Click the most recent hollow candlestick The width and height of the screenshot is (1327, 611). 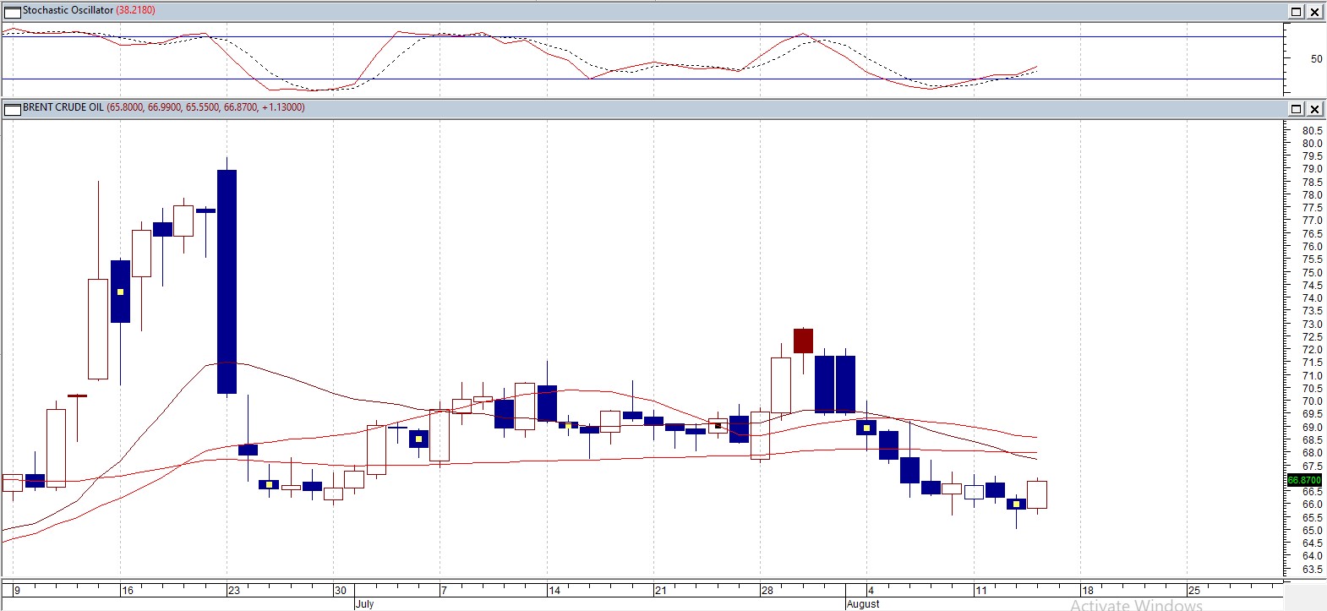pyautogui.click(x=1037, y=494)
